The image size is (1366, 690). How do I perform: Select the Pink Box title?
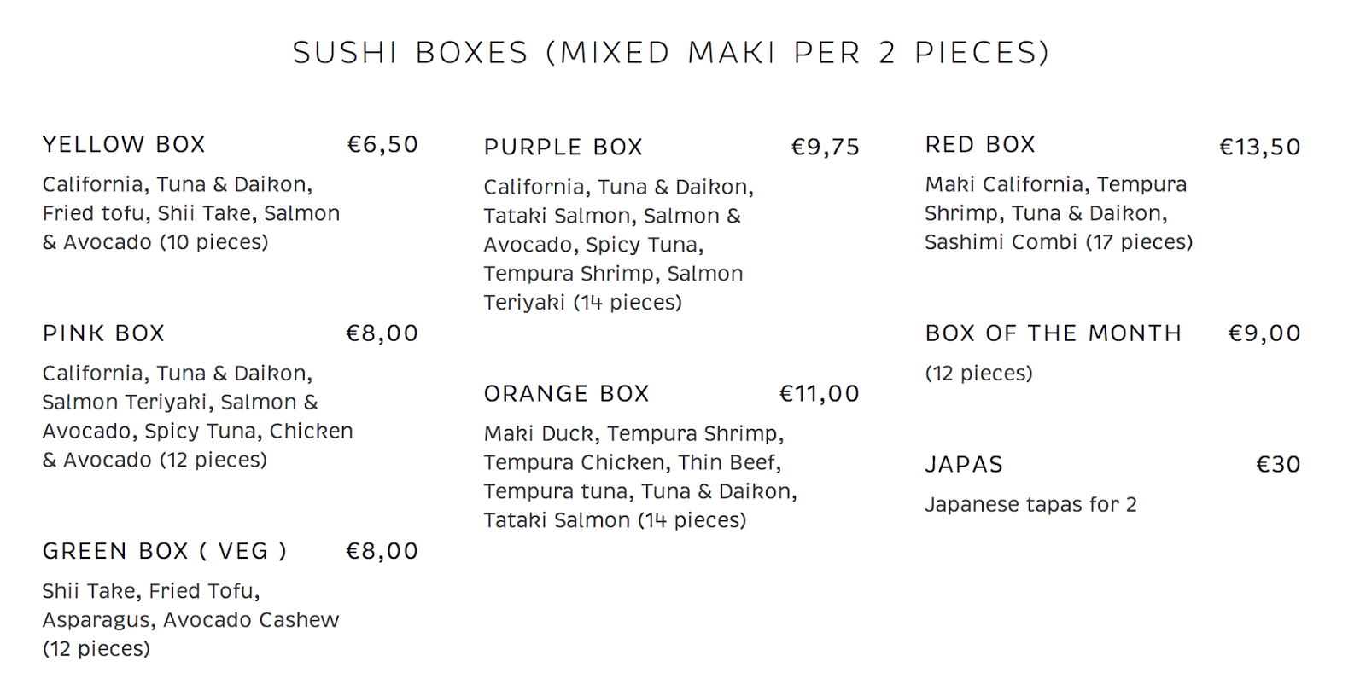tap(103, 333)
